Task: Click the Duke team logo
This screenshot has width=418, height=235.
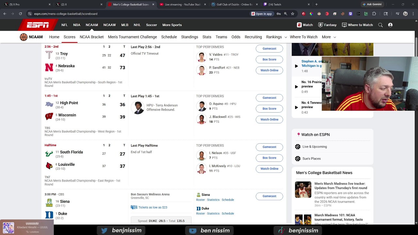Action: point(49,215)
